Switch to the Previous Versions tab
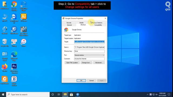Viewport: 173px width, 97px height. 97,23
